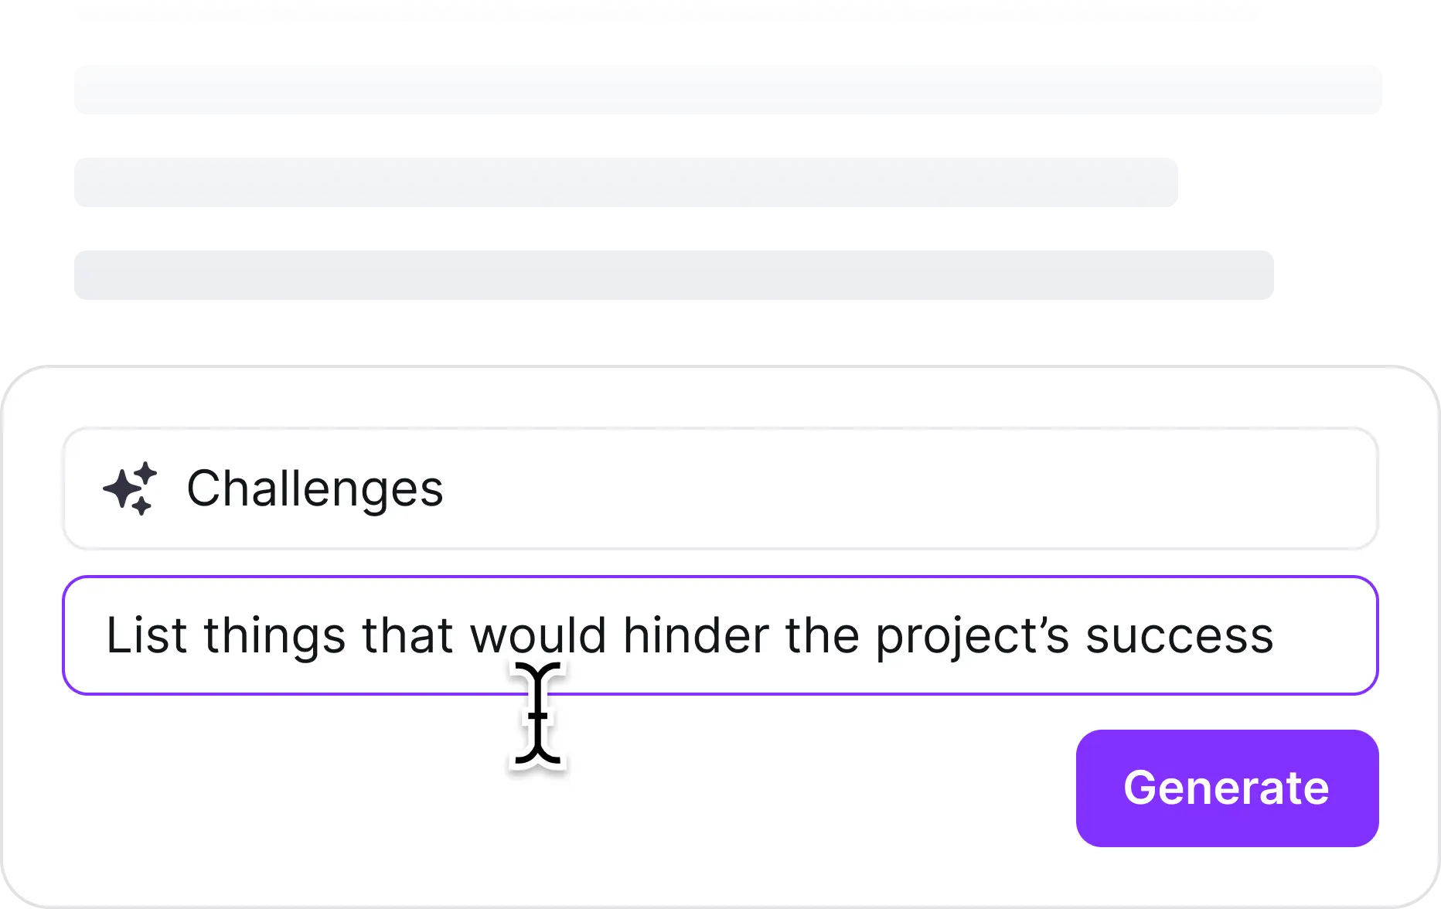
Task: Click the word "that" in the prompt
Action: pos(407,635)
